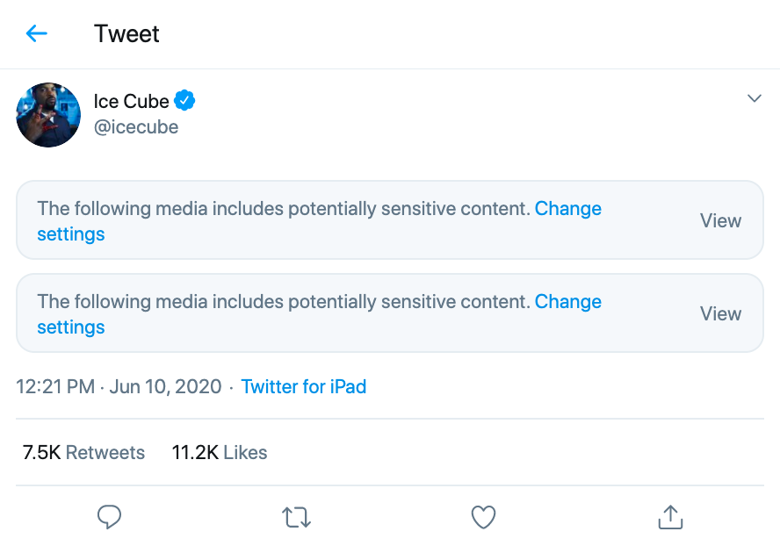Click the Twitter for iPad link
Screen dimensions: 780x546
[303, 387]
